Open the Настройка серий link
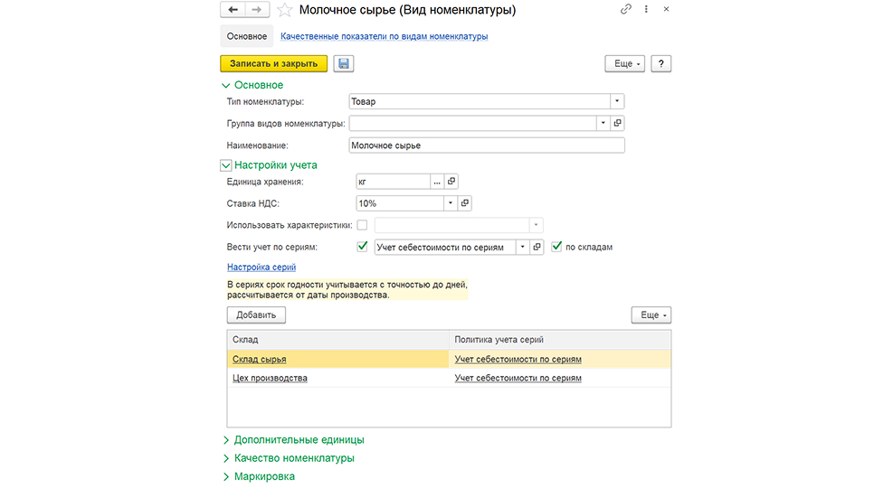The height and width of the screenshot is (488, 893). 261,267
